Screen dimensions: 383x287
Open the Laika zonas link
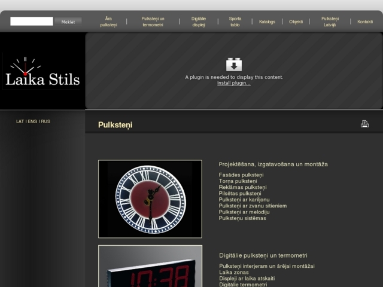(234, 273)
